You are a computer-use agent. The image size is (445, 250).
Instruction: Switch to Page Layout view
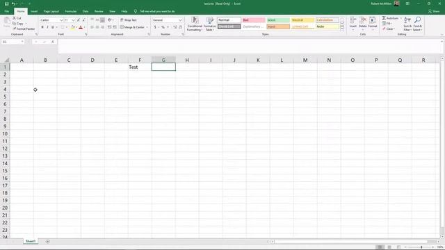(x=389, y=247)
